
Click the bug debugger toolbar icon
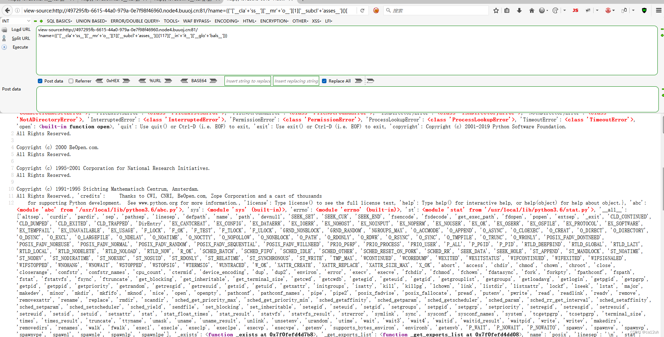tap(588, 10)
